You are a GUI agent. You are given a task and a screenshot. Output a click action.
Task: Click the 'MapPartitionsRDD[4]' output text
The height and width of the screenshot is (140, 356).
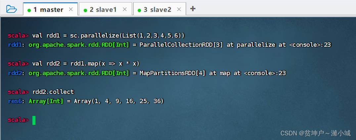[x=173, y=73]
